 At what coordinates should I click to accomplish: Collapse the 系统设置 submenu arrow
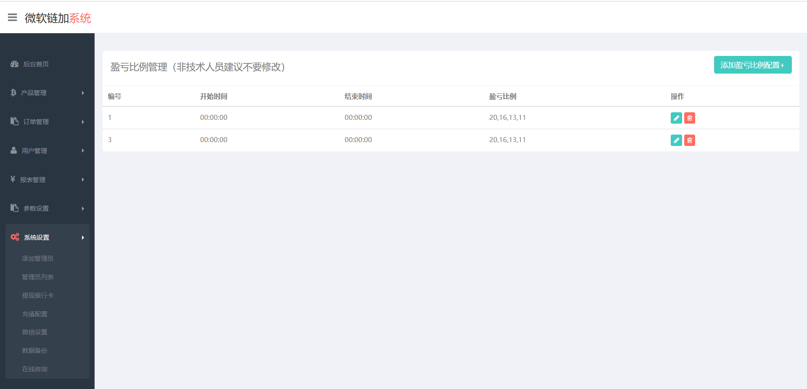(x=83, y=238)
